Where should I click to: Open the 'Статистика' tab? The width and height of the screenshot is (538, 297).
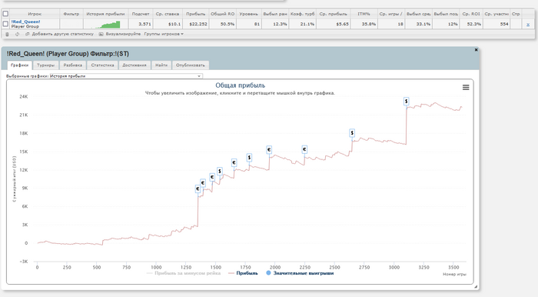tap(102, 65)
